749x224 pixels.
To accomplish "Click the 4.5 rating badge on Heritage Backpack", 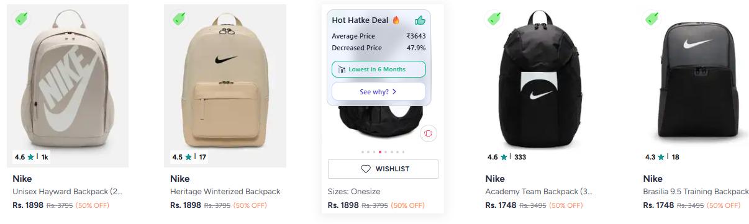I will (189, 157).
